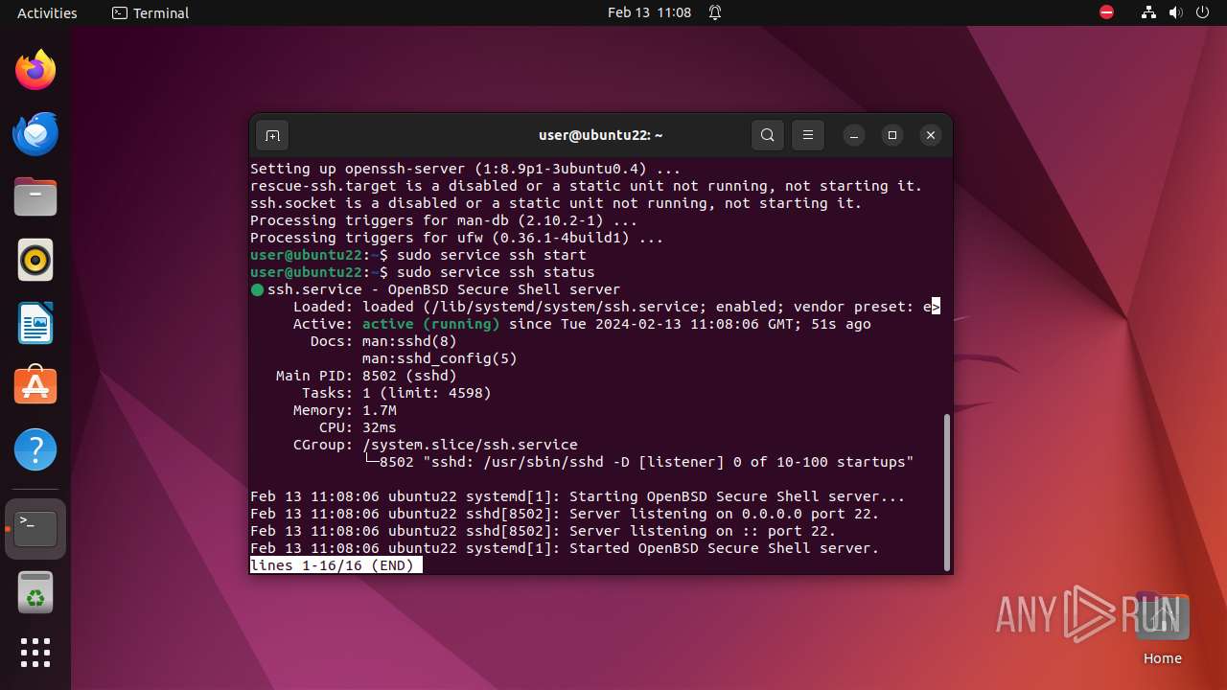The image size is (1227, 690).
Task: Click 'sudo service ssh start' command
Action: click(492, 255)
